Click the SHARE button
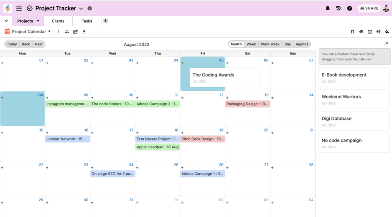This screenshot has width=392, height=217. (369, 8)
